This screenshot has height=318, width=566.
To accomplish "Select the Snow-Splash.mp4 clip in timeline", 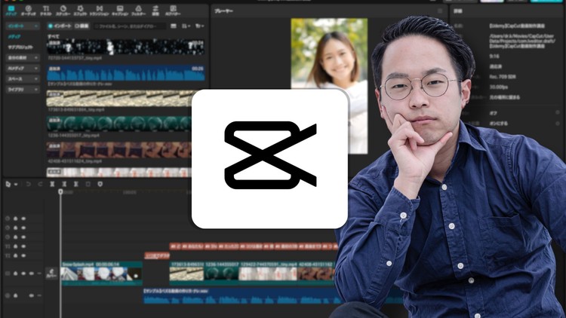I will [101, 273].
